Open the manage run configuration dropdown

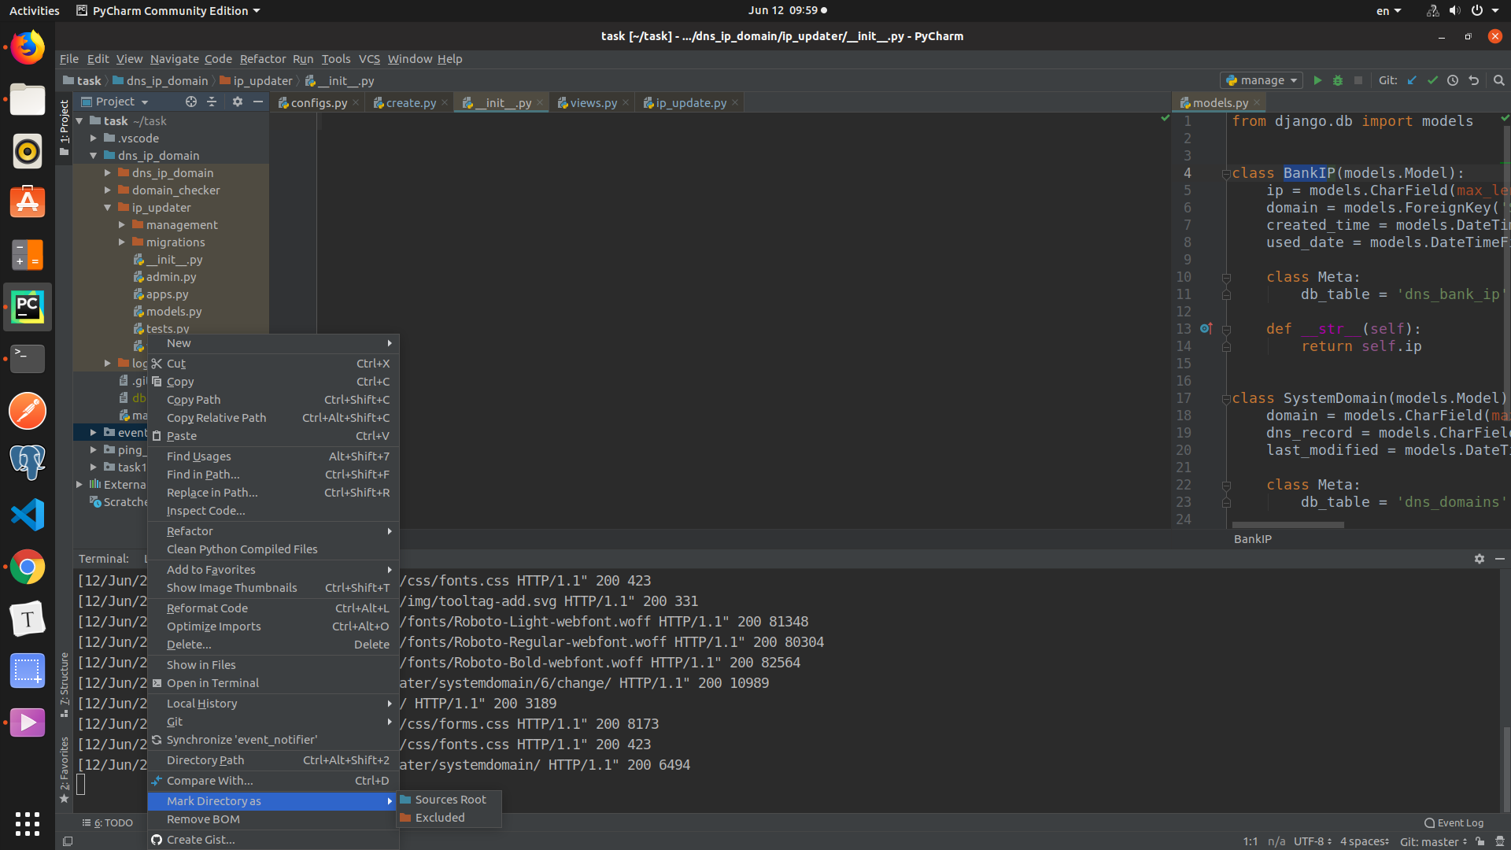[x=1262, y=80]
